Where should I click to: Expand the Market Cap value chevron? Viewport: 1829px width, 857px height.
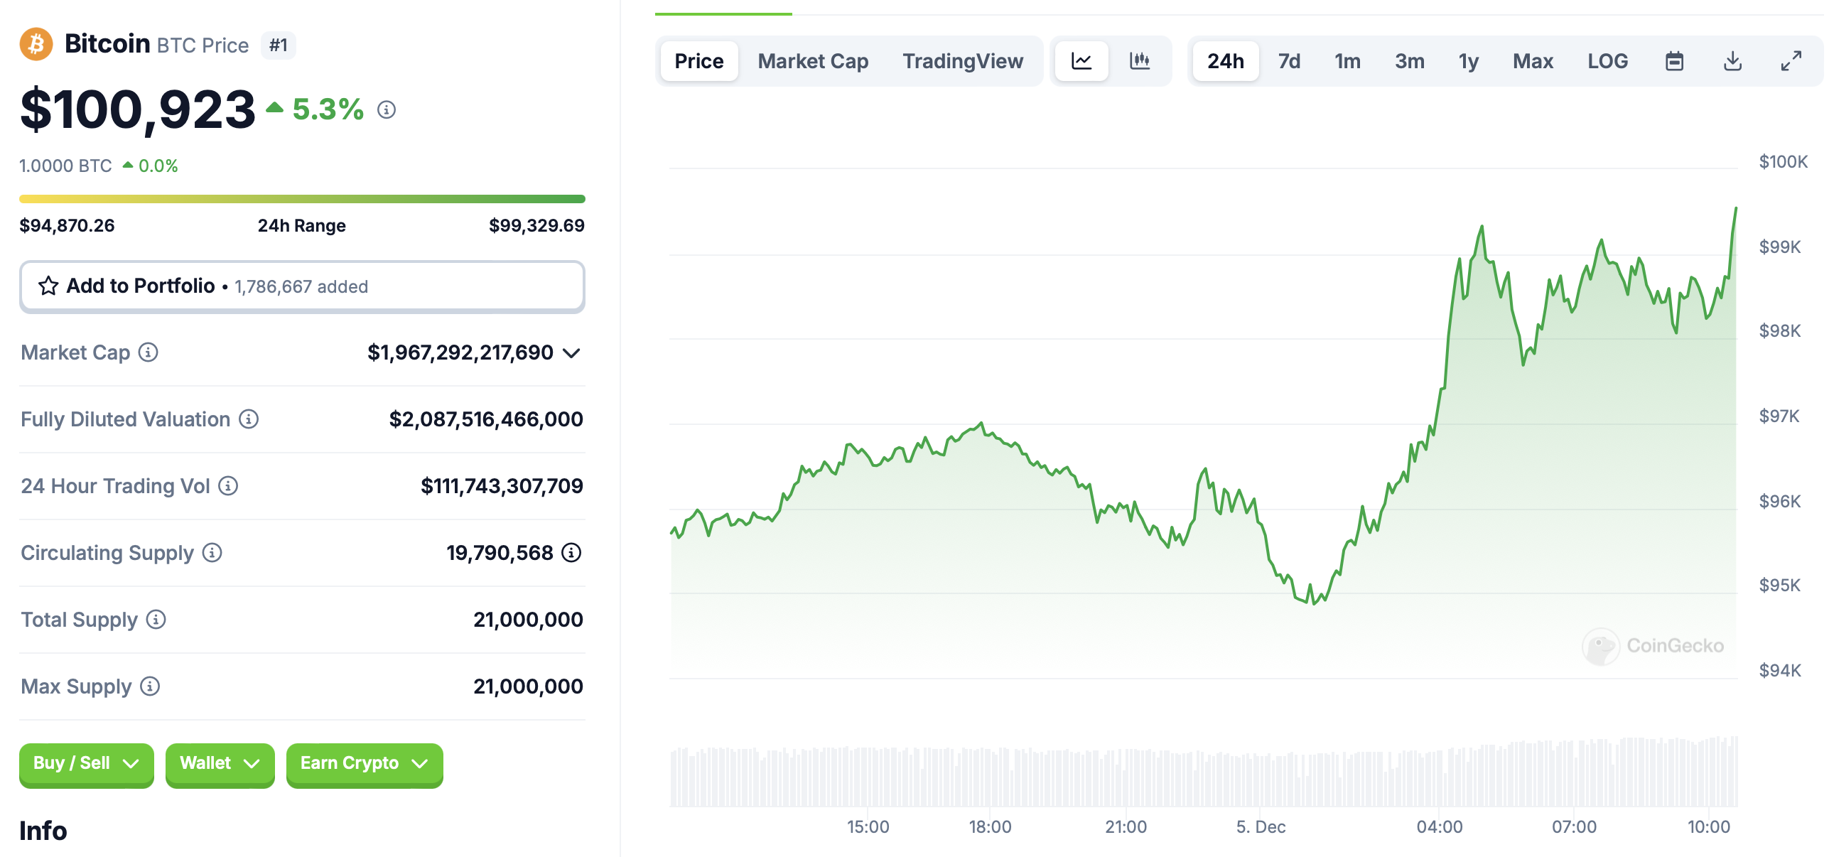pos(571,353)
